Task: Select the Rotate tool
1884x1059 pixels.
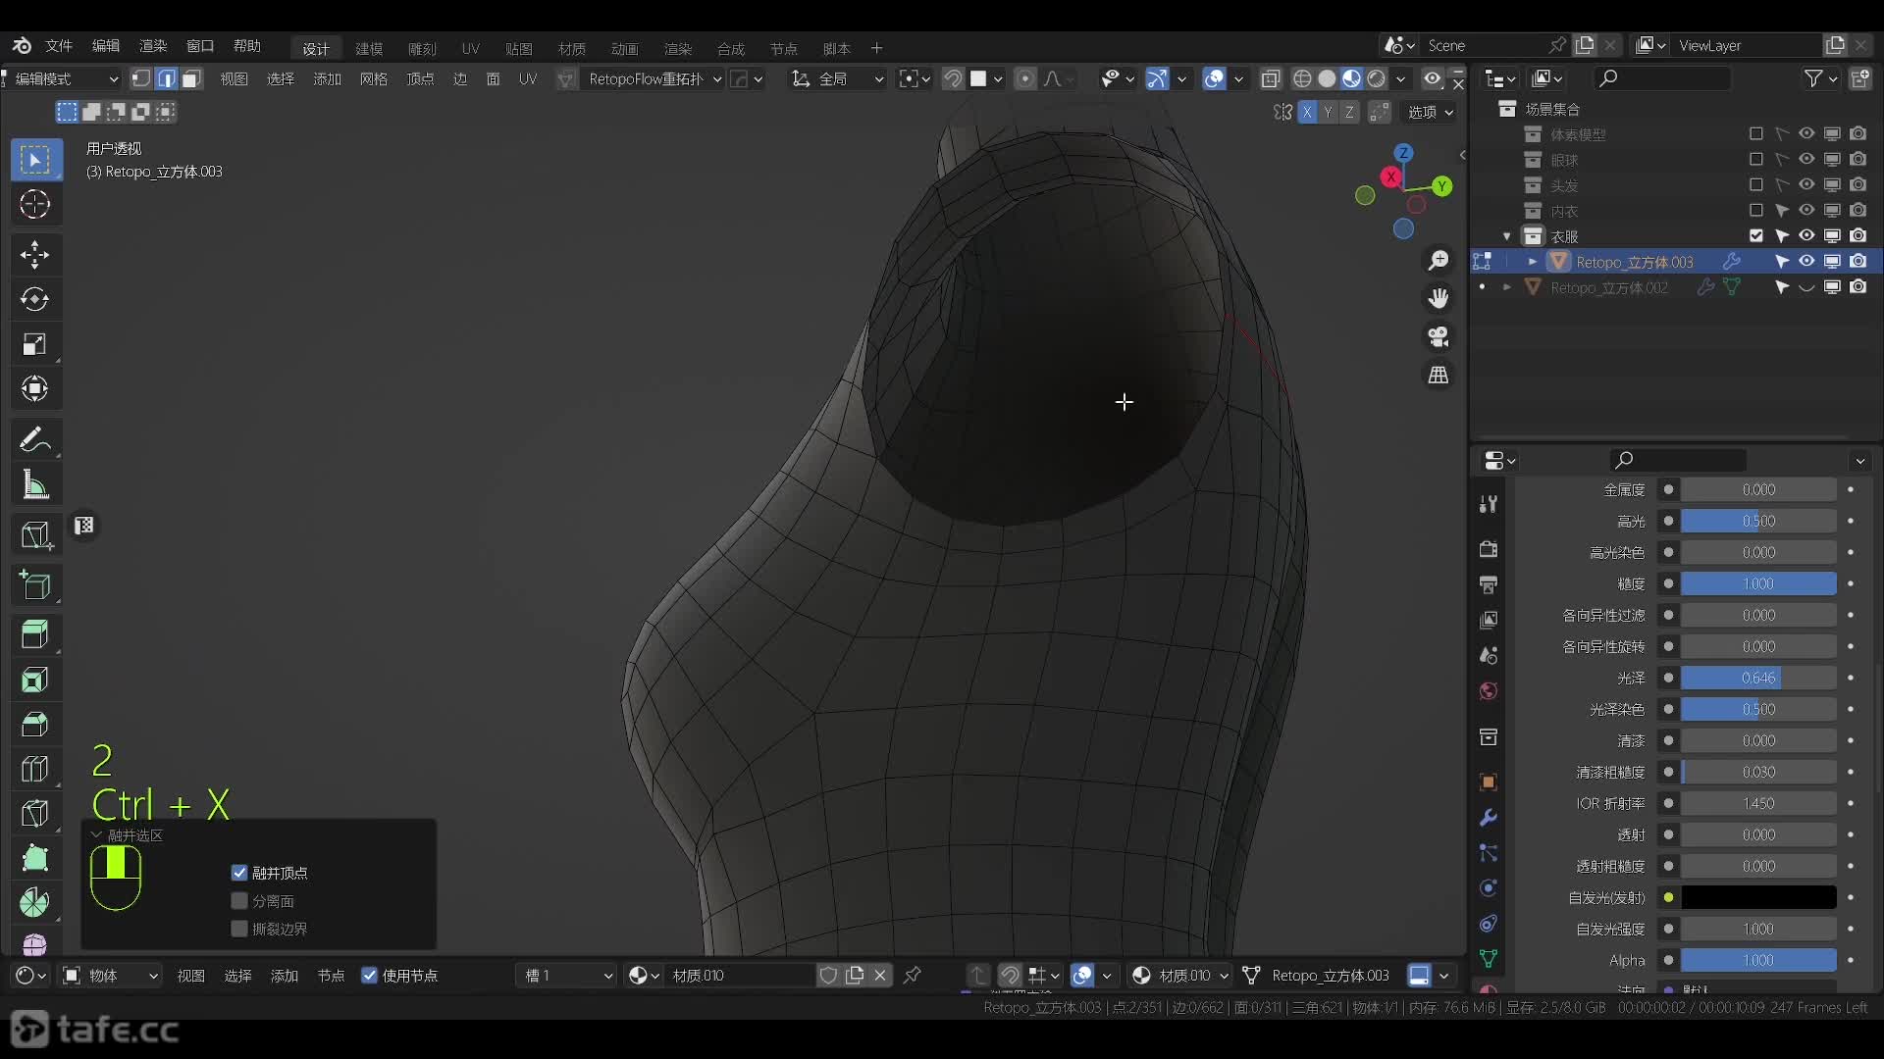Action: [35, 299]
